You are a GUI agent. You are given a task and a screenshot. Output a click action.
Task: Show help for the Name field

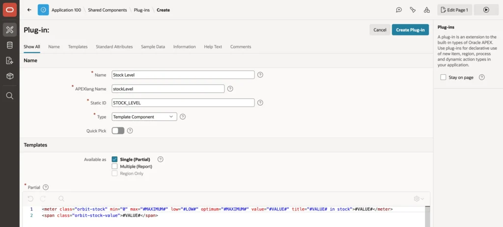click(260, 75)
